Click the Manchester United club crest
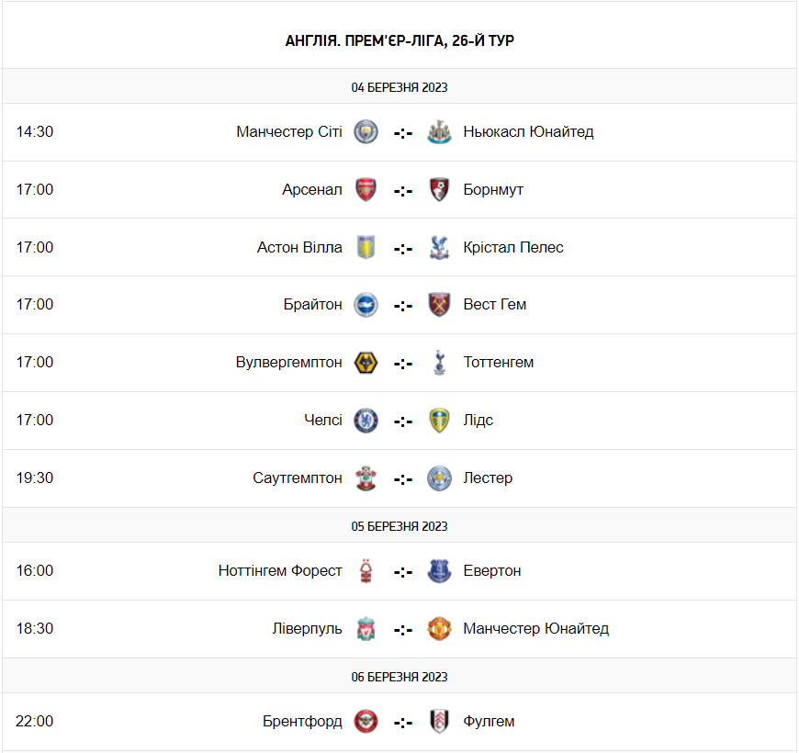 [440, 629]
